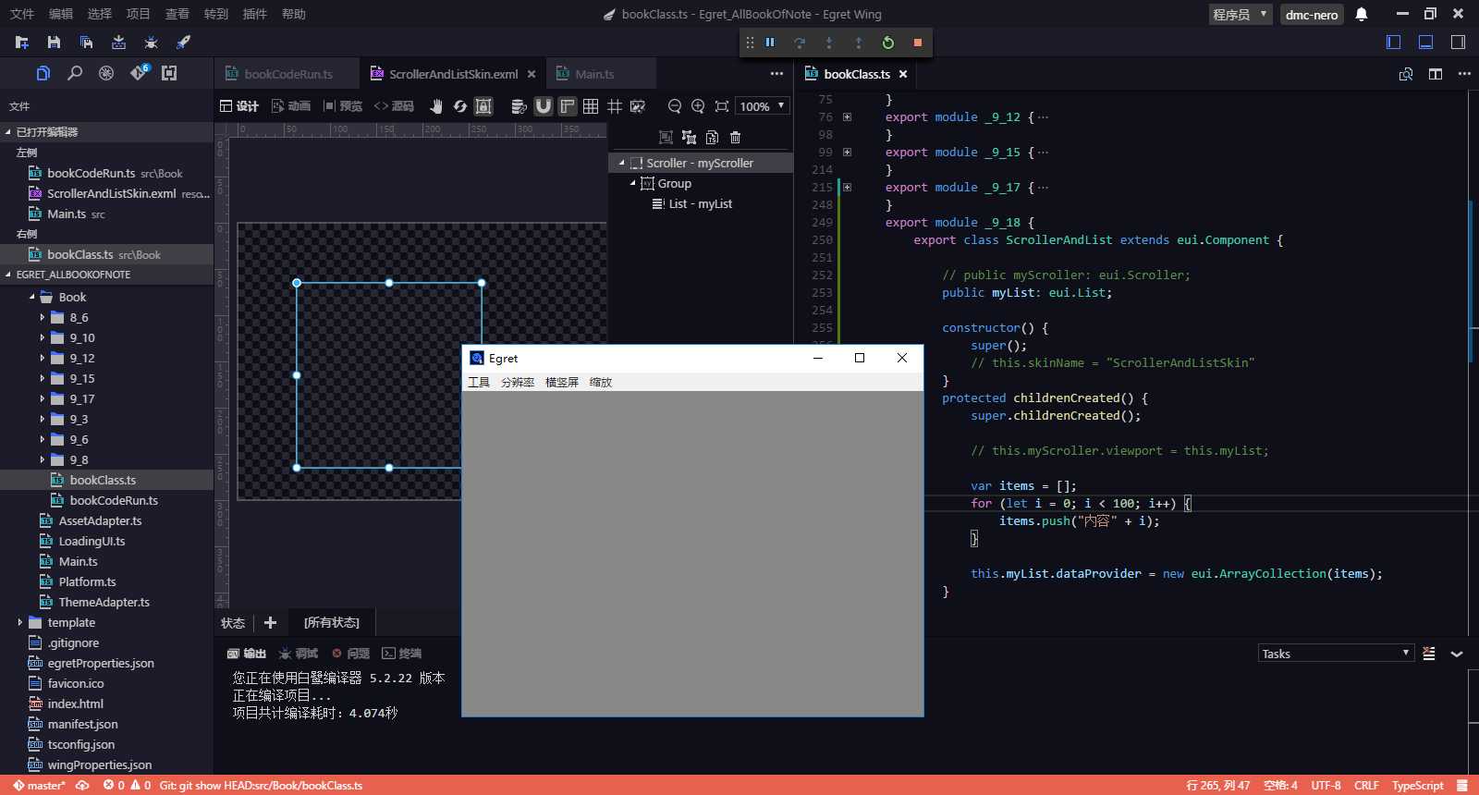
Task: Click the save all files toolbar icon
Action: click(x=86, y=43)
